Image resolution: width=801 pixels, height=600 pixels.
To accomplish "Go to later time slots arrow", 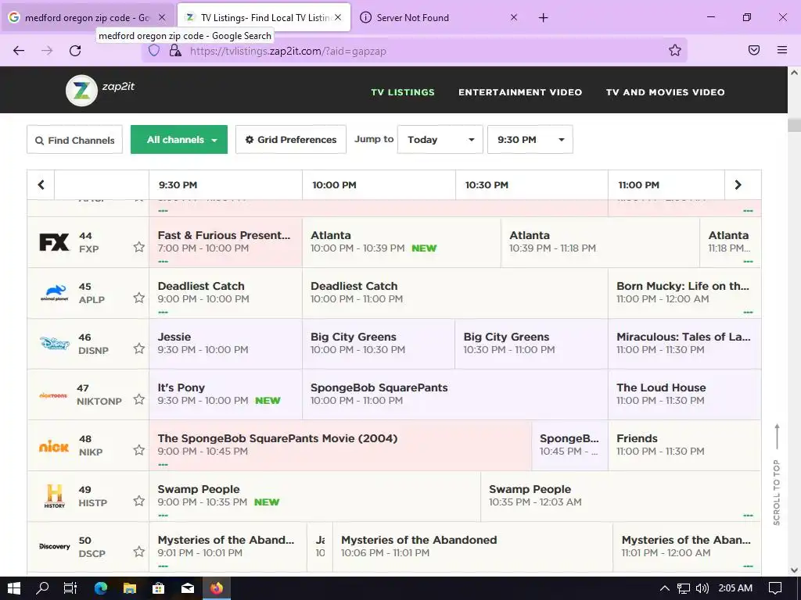I will coord(738,184).
